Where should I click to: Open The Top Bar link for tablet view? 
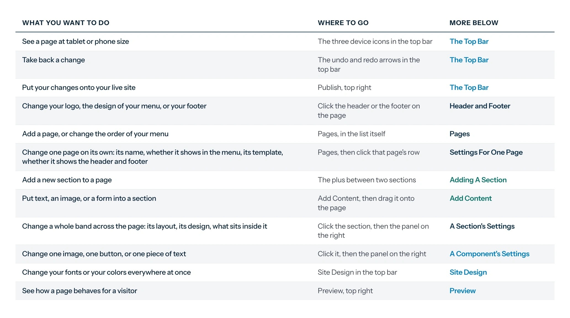pyautogui.click(x=469, y=41)
